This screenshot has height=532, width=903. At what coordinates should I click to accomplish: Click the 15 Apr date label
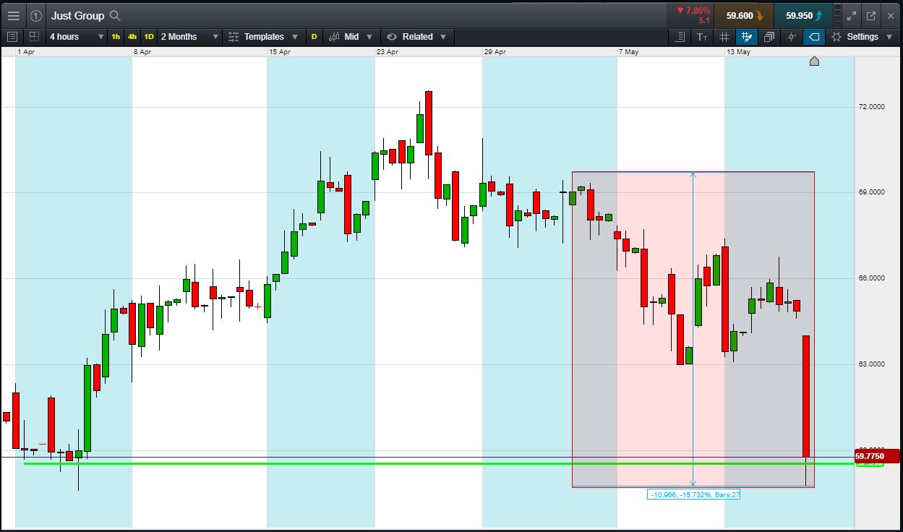[279, 52]
